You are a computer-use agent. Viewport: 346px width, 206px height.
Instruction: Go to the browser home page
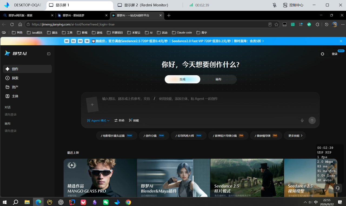point(20,24)
